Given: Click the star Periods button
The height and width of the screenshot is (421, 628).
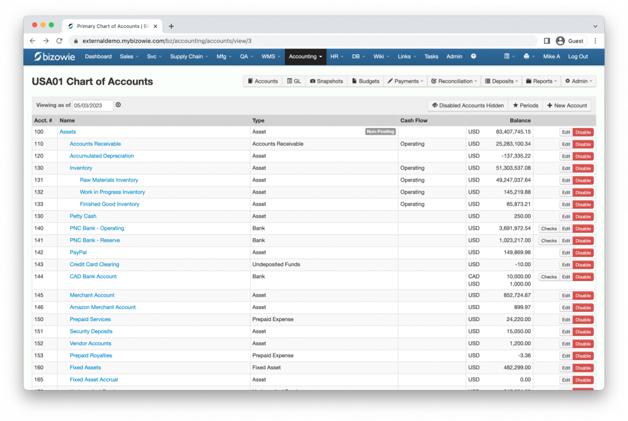Looking at the screenshot, I should pos(526,105).
